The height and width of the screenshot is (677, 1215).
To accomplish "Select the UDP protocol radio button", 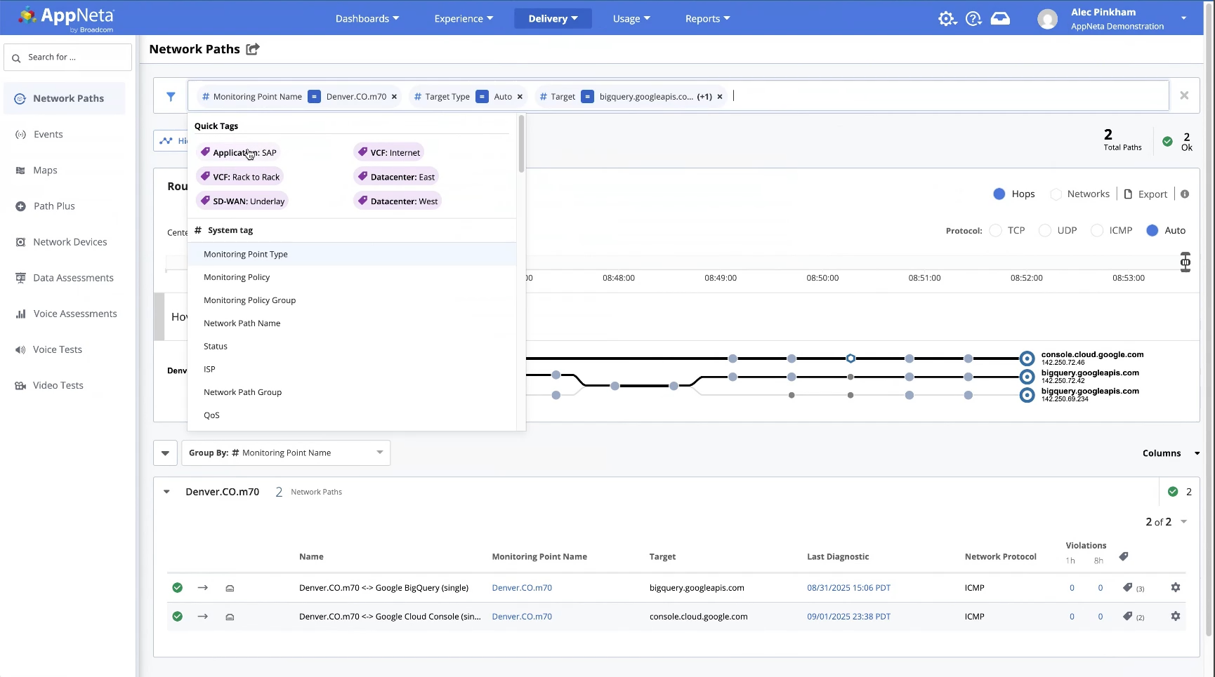I will 1045,231.
